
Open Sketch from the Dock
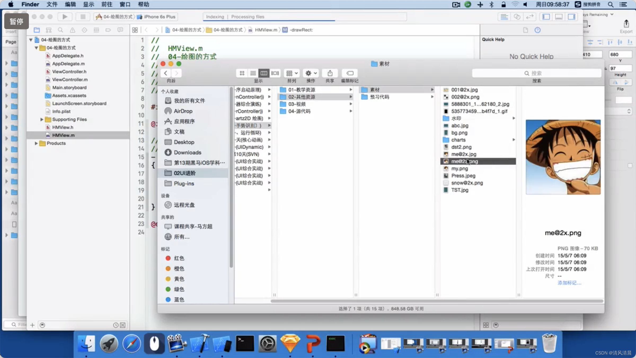pyautogui.click(x=290, y=343)
